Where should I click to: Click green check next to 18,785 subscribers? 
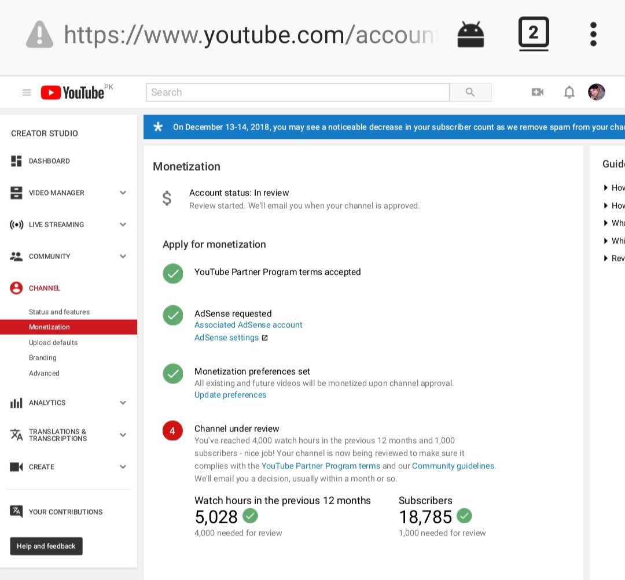click(x=464, y=516)
